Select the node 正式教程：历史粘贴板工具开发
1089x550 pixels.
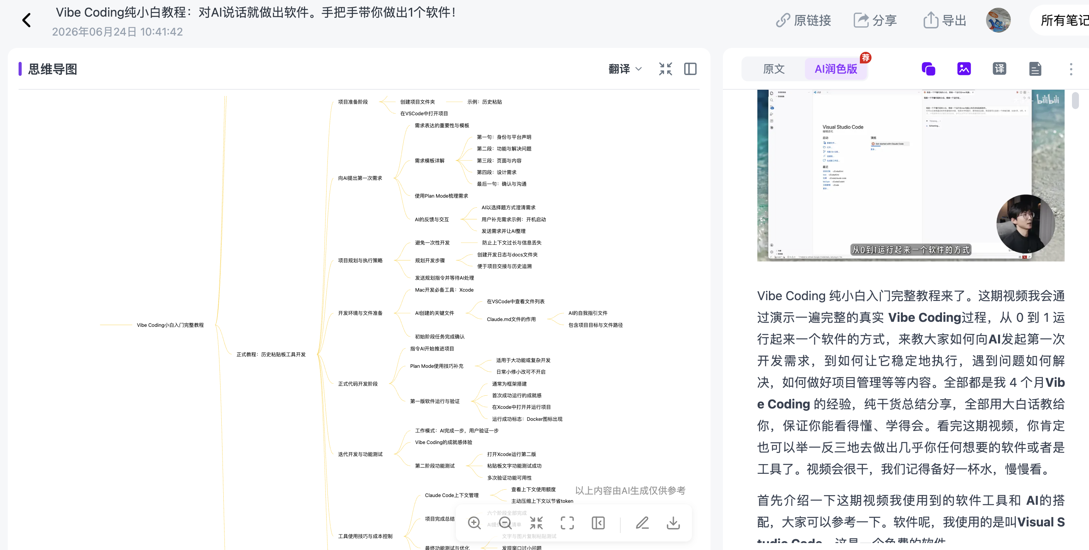click(x=271, y=354)
